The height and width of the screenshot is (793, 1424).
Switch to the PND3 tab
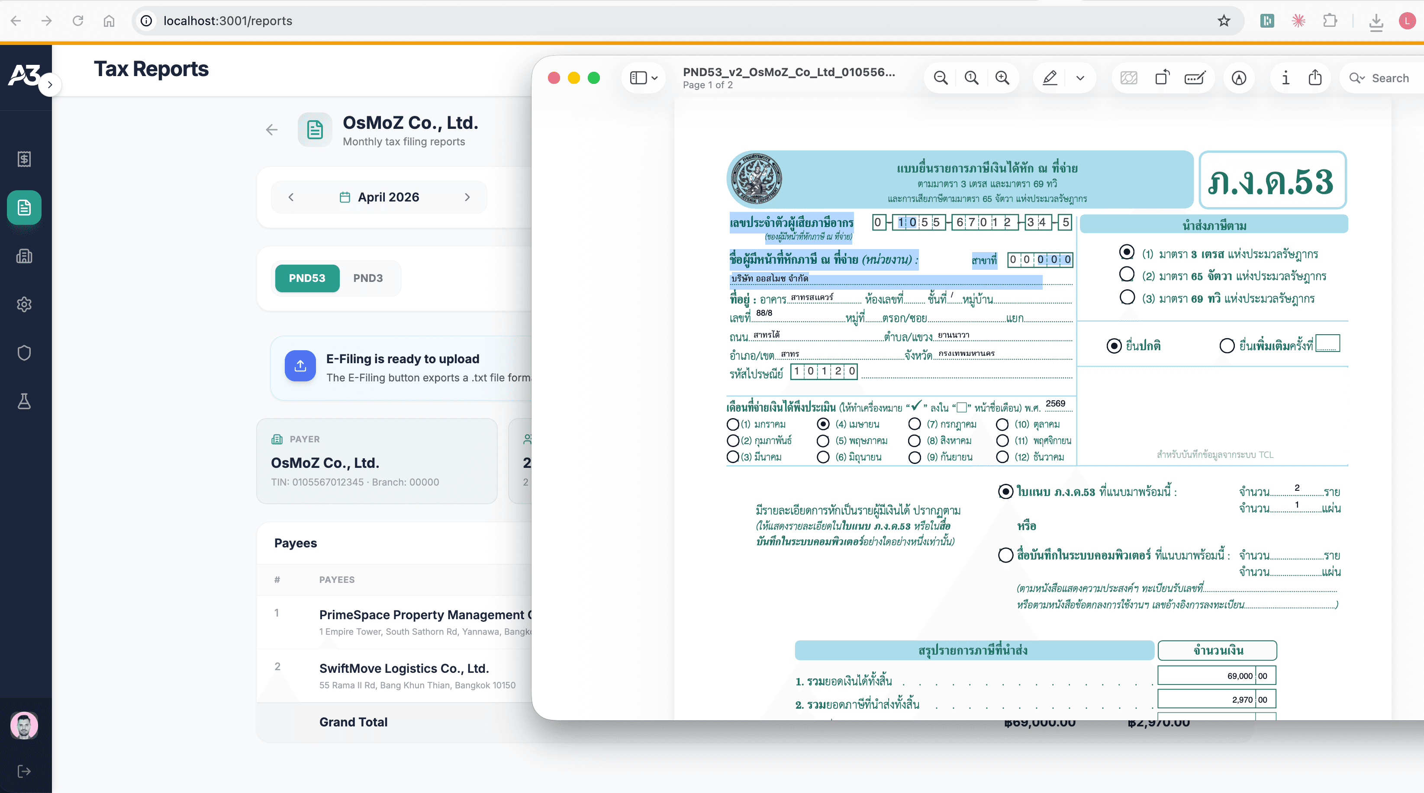(x=368, y=278)
